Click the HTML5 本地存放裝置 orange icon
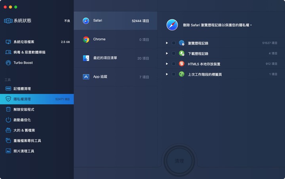 181,64
